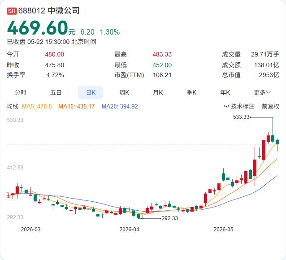Image resolution: width=286 pixels, height=260 pixels.
Task: Click stock title 688012 中微公司
Action: tap(49, 11)
